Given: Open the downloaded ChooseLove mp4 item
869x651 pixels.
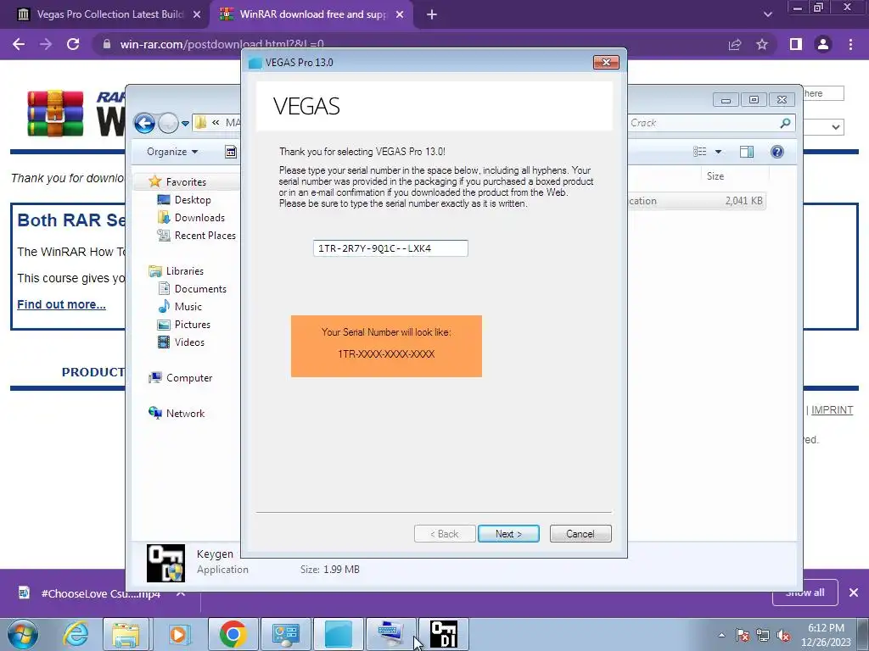Looking at the screenshot, I should (88, 593).
